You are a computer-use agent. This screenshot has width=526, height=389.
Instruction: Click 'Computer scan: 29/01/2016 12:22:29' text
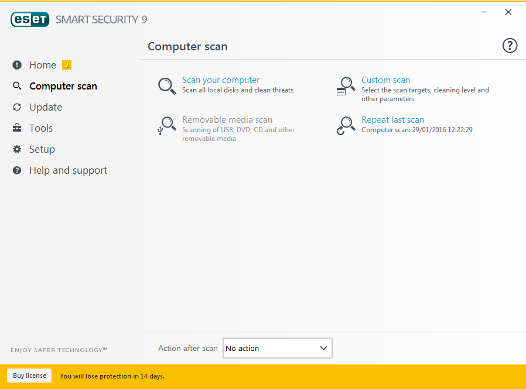tap(417, 130)
